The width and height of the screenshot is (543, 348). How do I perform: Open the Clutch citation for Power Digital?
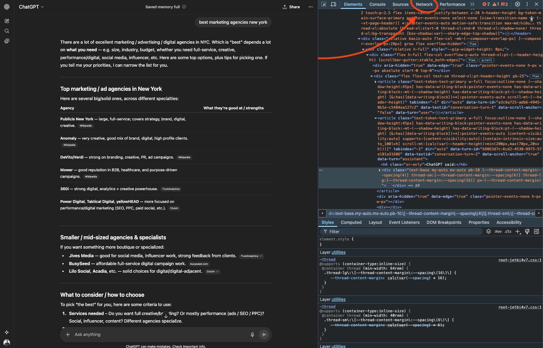pos(174,208)
